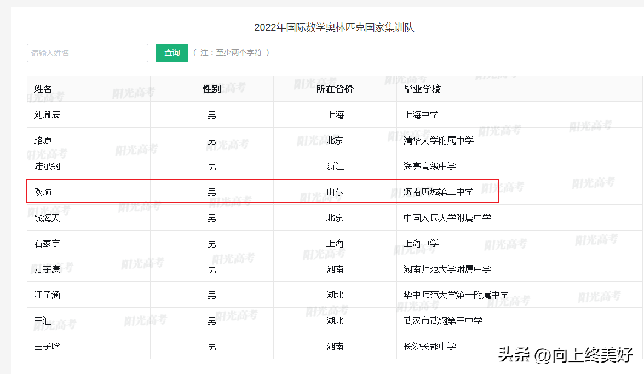
Task: Click school 海亮高级中学 cell
Action: 430,166
